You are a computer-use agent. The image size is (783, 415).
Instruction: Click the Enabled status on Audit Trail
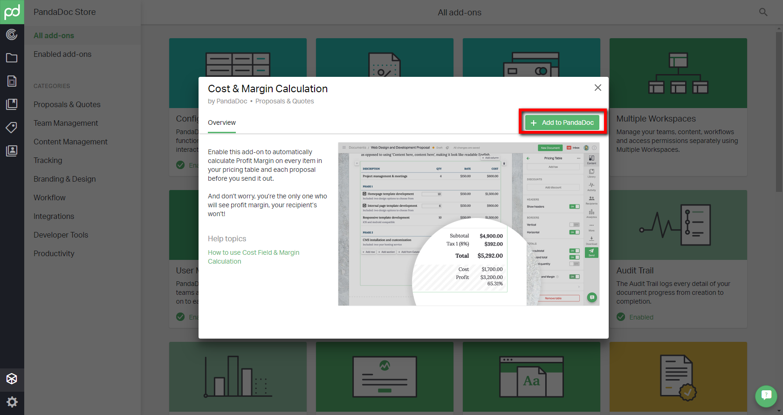click(x=641, y=317)
